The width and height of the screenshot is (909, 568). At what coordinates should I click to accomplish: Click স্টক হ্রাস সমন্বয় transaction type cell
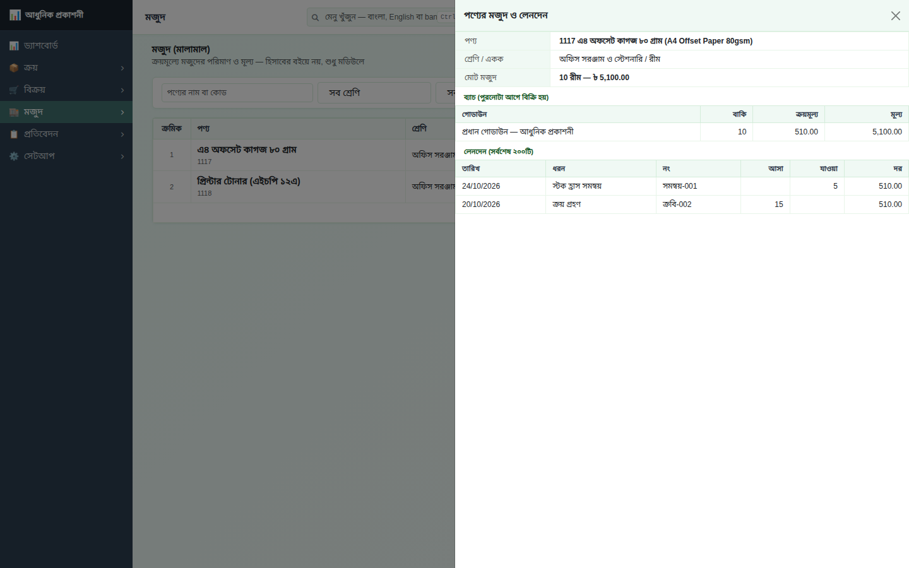[600, 186]
